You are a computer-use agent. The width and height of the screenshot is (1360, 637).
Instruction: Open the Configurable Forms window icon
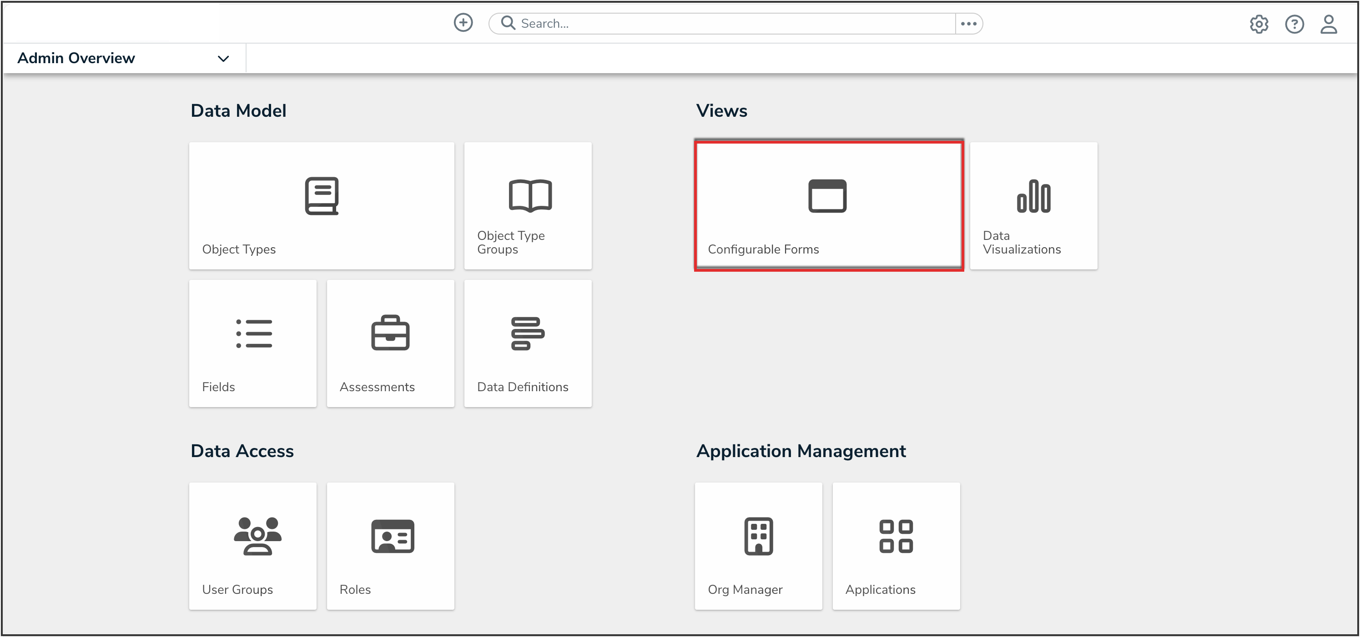(827, 196)
